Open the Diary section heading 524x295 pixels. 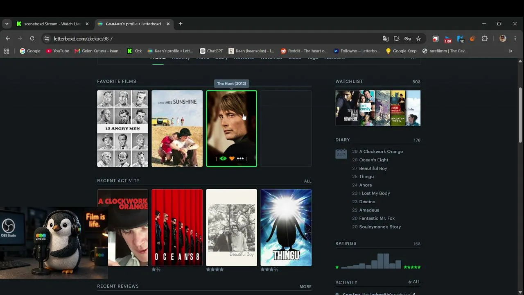[x=343, y=140]
